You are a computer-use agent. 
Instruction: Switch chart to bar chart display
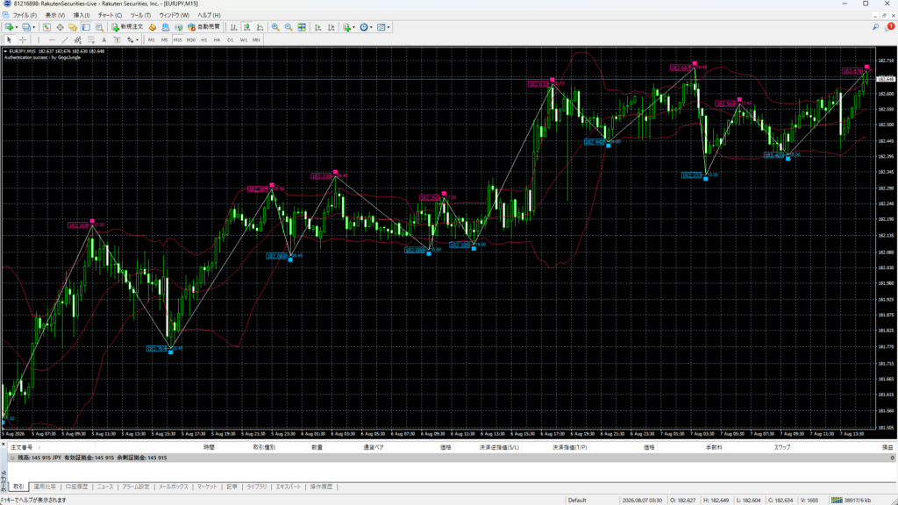(x=233, y=27)
